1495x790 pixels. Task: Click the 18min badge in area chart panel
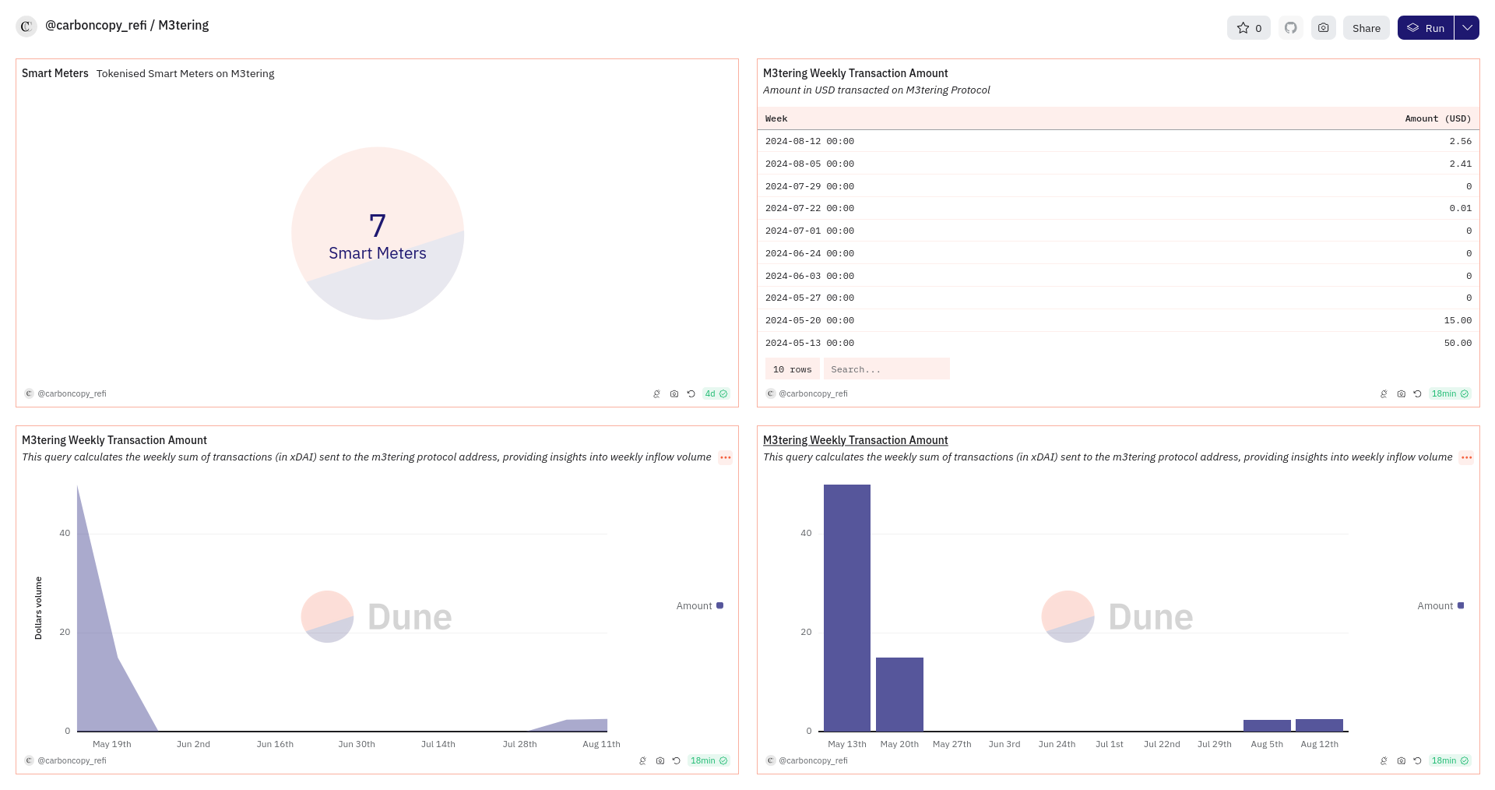tap(709, 761)
